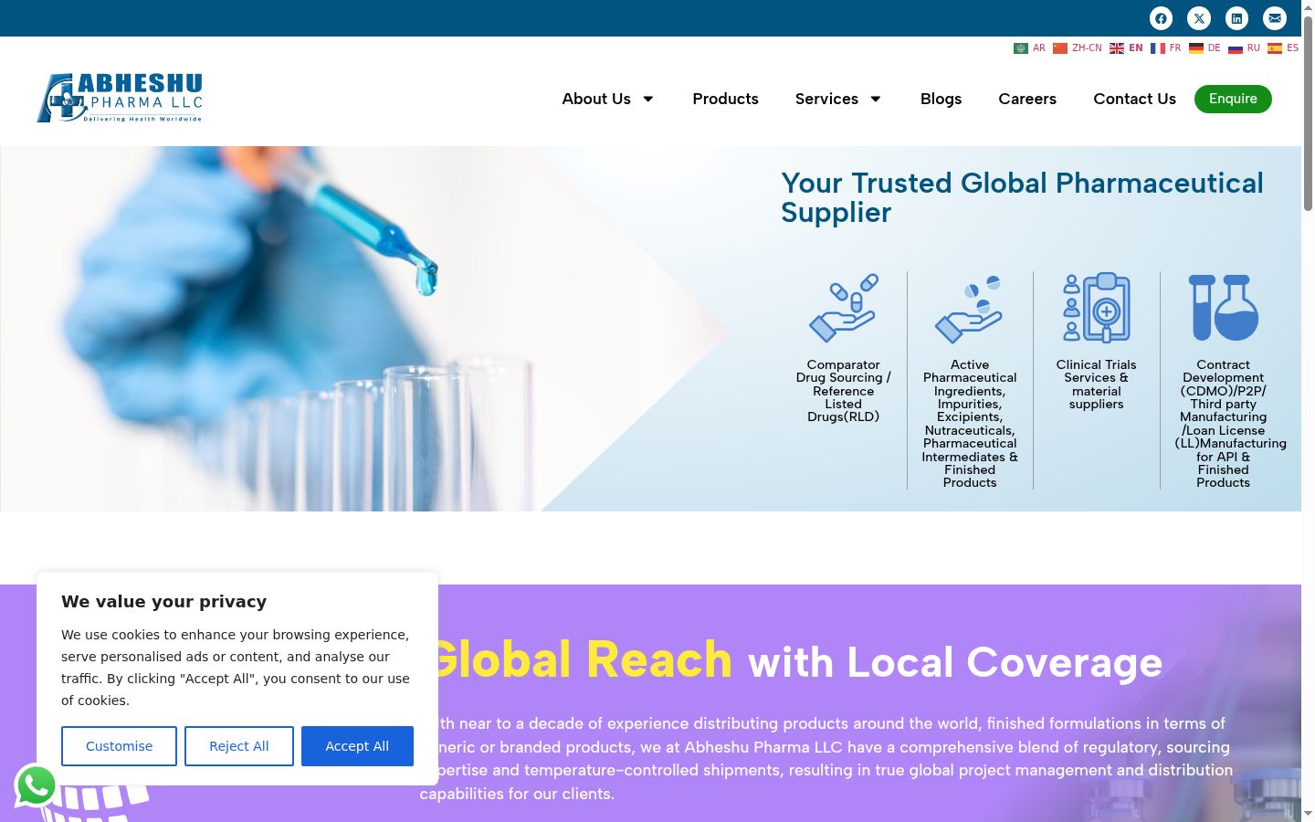This screenshot has width=1315, height=822.
Task: Accept All cookies
Action: click(357, 746)
